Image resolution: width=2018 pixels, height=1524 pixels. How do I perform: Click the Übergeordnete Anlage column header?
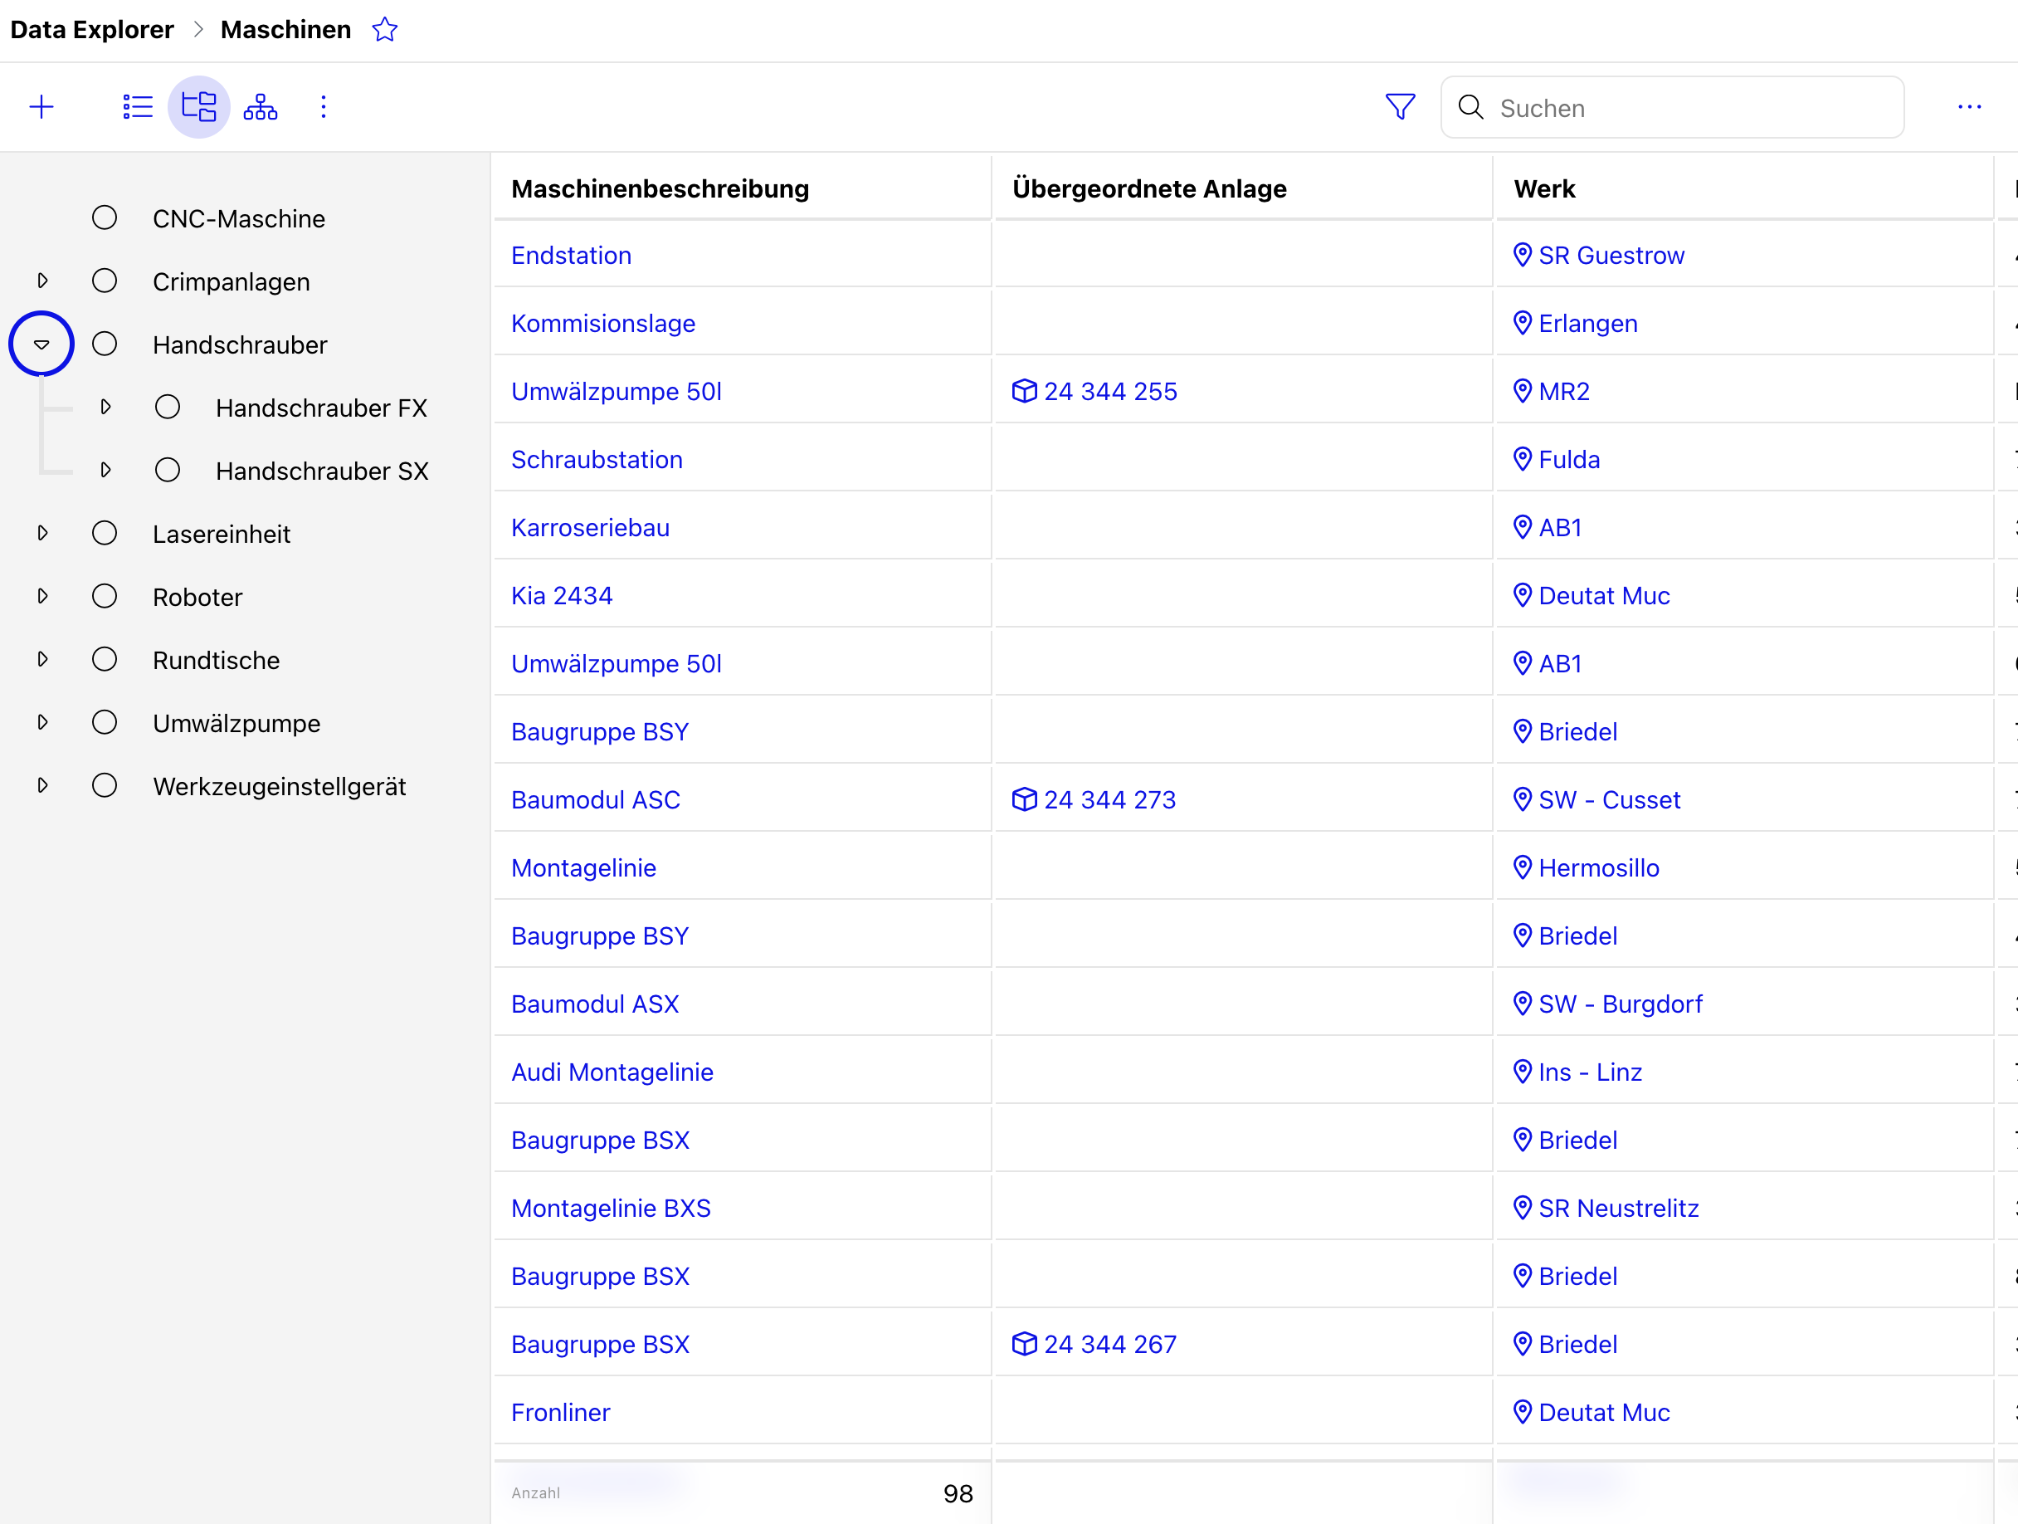pos(1244,189)
